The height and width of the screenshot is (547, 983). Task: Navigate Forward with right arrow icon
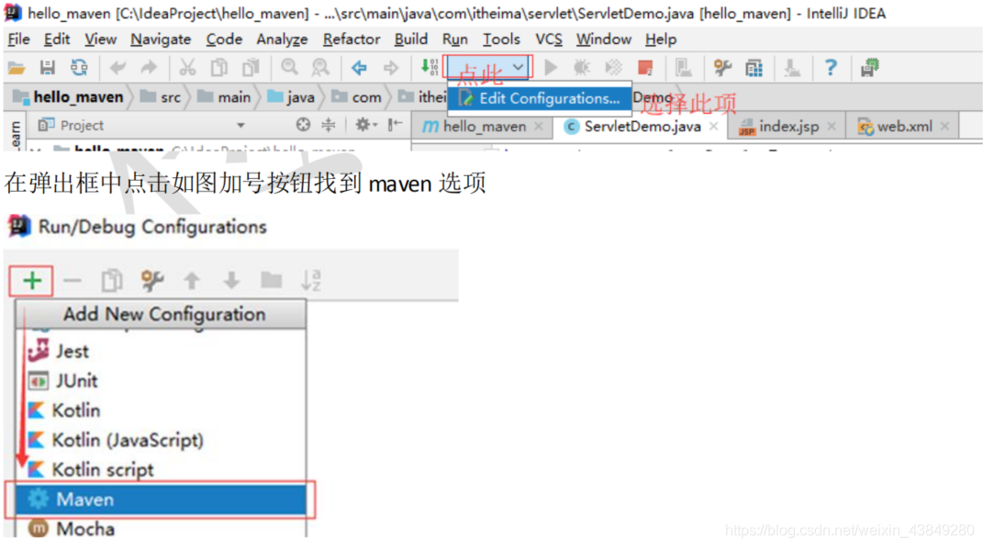[391, 68]
